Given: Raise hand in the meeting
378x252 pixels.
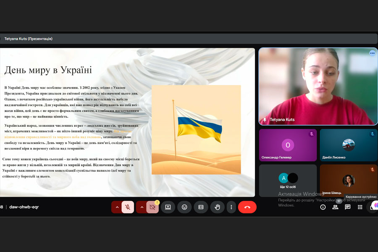Looking at the screenshot, I should pyautogui.click(x=217, y=207).
